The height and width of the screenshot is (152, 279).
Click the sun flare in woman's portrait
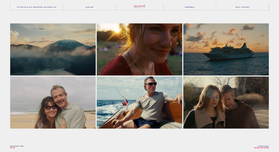[x=117, y=30]
